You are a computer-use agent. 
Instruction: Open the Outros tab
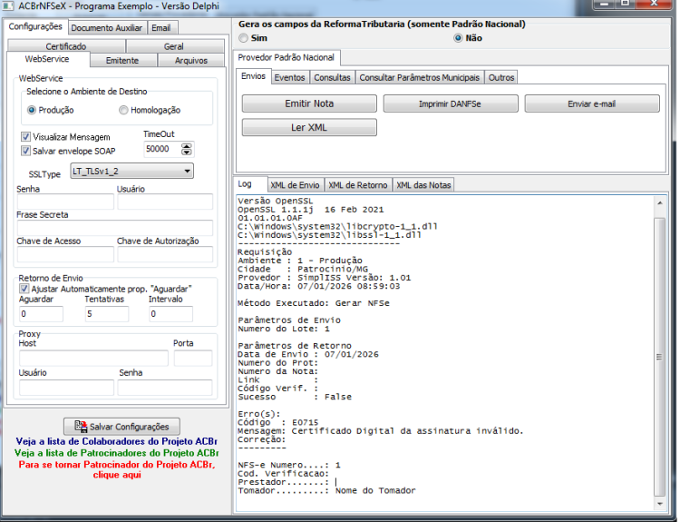(501, 77)
